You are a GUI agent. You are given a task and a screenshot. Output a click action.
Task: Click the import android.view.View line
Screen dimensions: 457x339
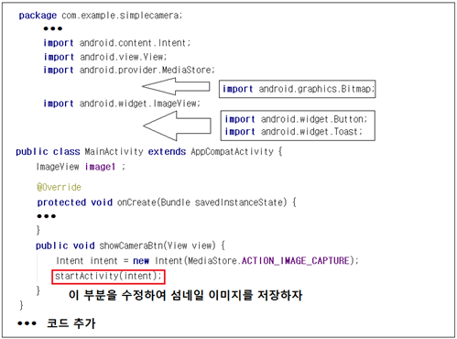click(x=105, y=57)
